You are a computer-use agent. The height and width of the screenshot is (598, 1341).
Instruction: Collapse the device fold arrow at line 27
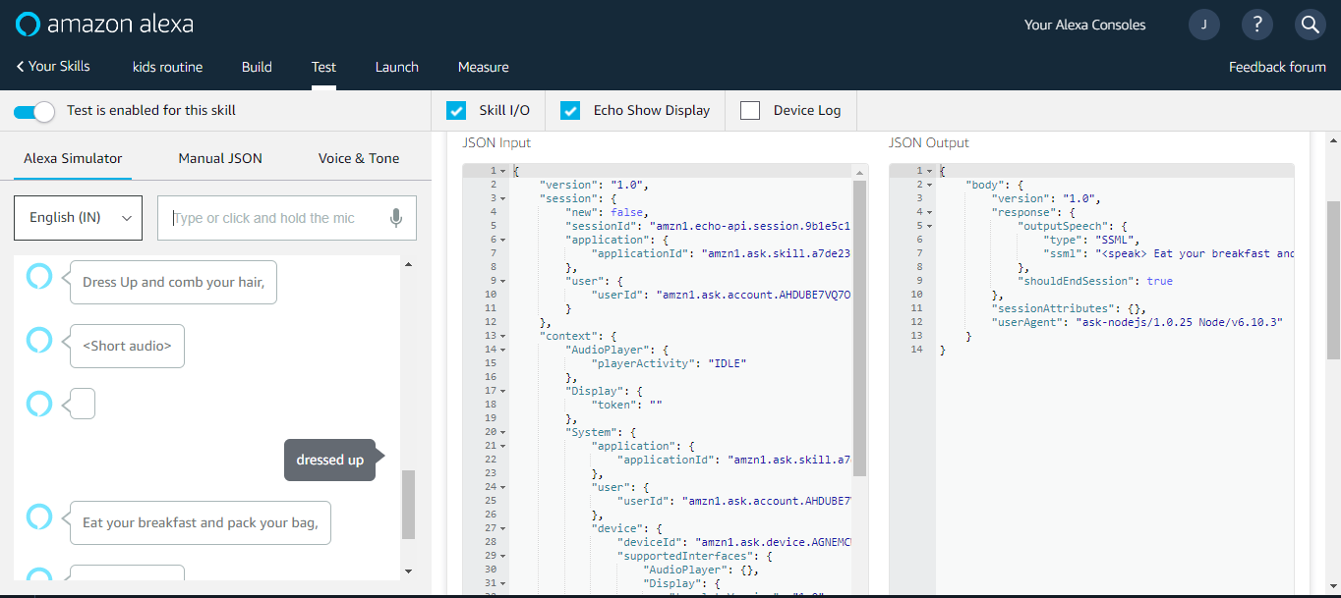click(x=504, y=528)
